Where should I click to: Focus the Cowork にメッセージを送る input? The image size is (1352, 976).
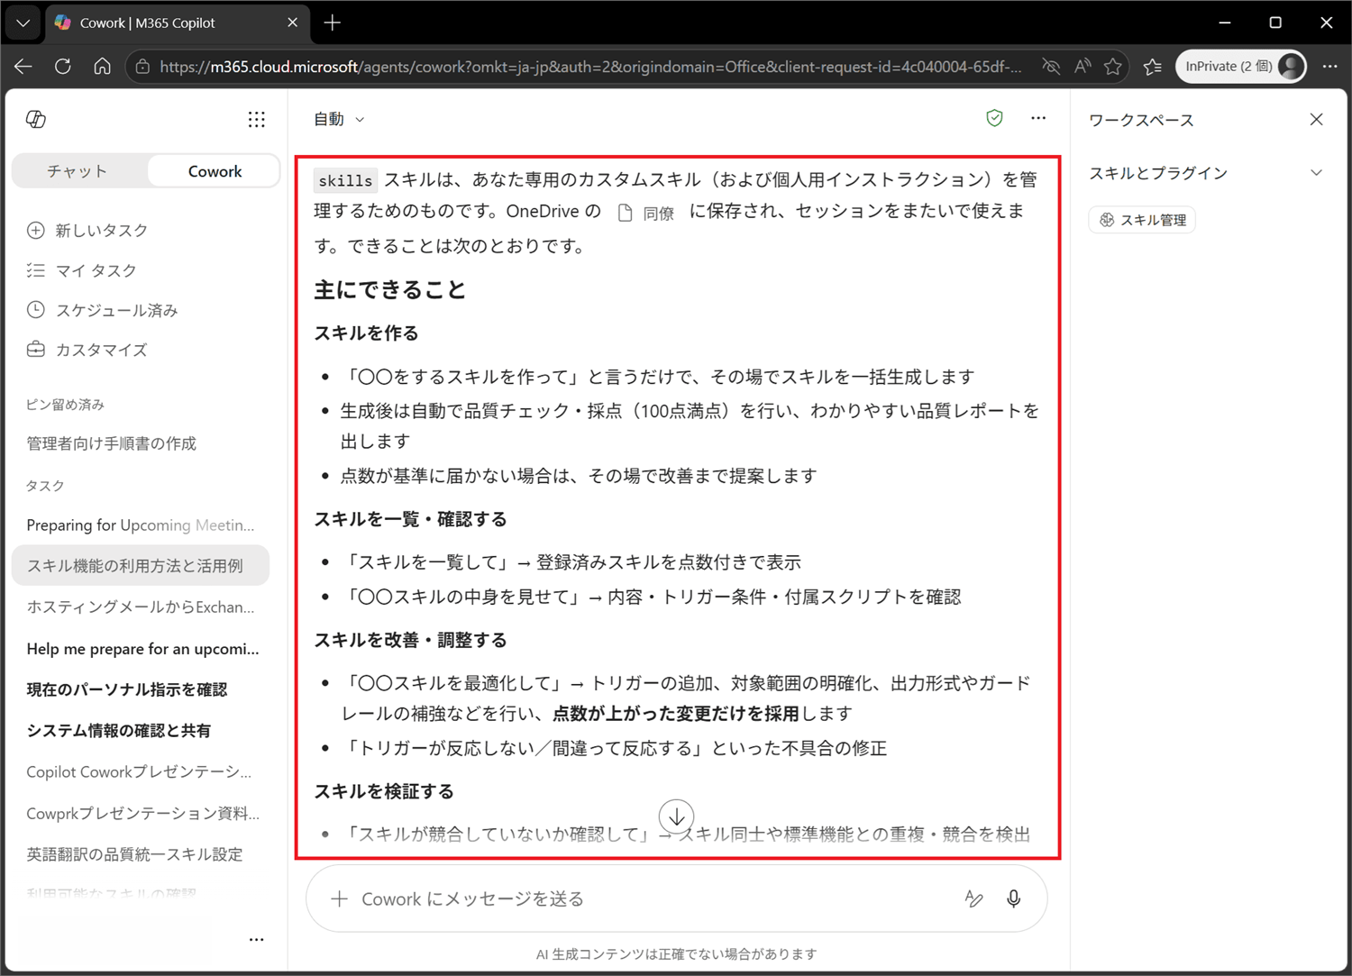point(653,898)
